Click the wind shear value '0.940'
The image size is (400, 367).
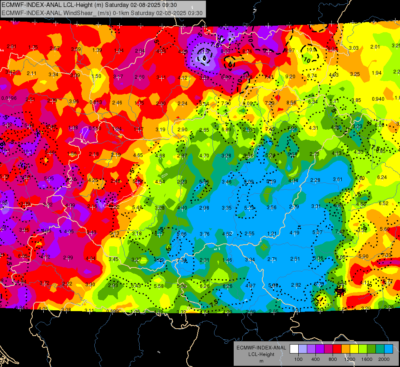coord(378,99)
